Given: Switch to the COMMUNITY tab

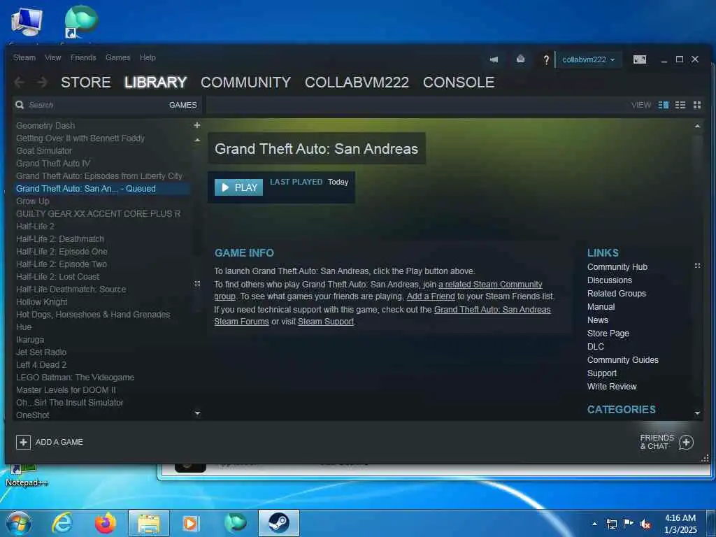Looking at the screenshot, I should (x=245, y=83).
